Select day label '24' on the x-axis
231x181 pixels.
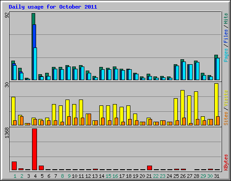coord(169,176)
